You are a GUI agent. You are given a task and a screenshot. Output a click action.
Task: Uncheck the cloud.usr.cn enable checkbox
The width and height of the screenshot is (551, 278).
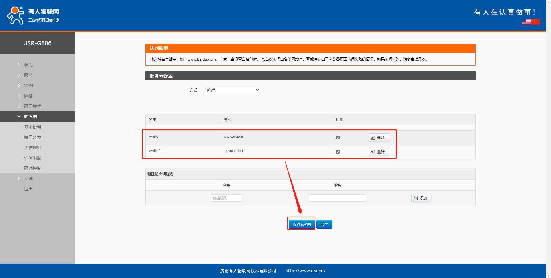338,152
